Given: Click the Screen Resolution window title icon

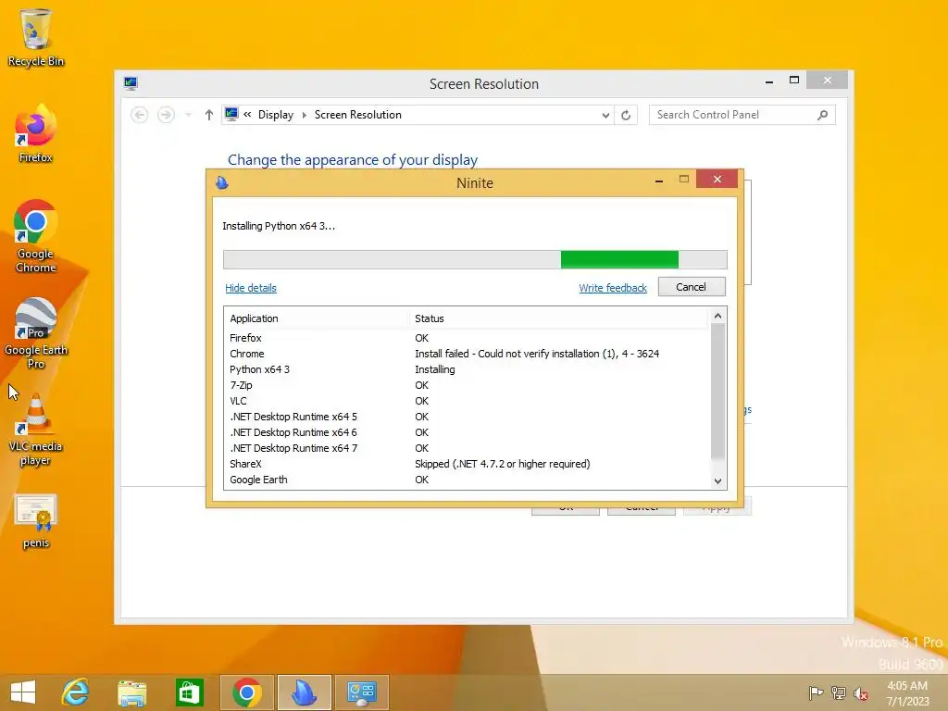Looking at the screenshot, I should point(131,82).
